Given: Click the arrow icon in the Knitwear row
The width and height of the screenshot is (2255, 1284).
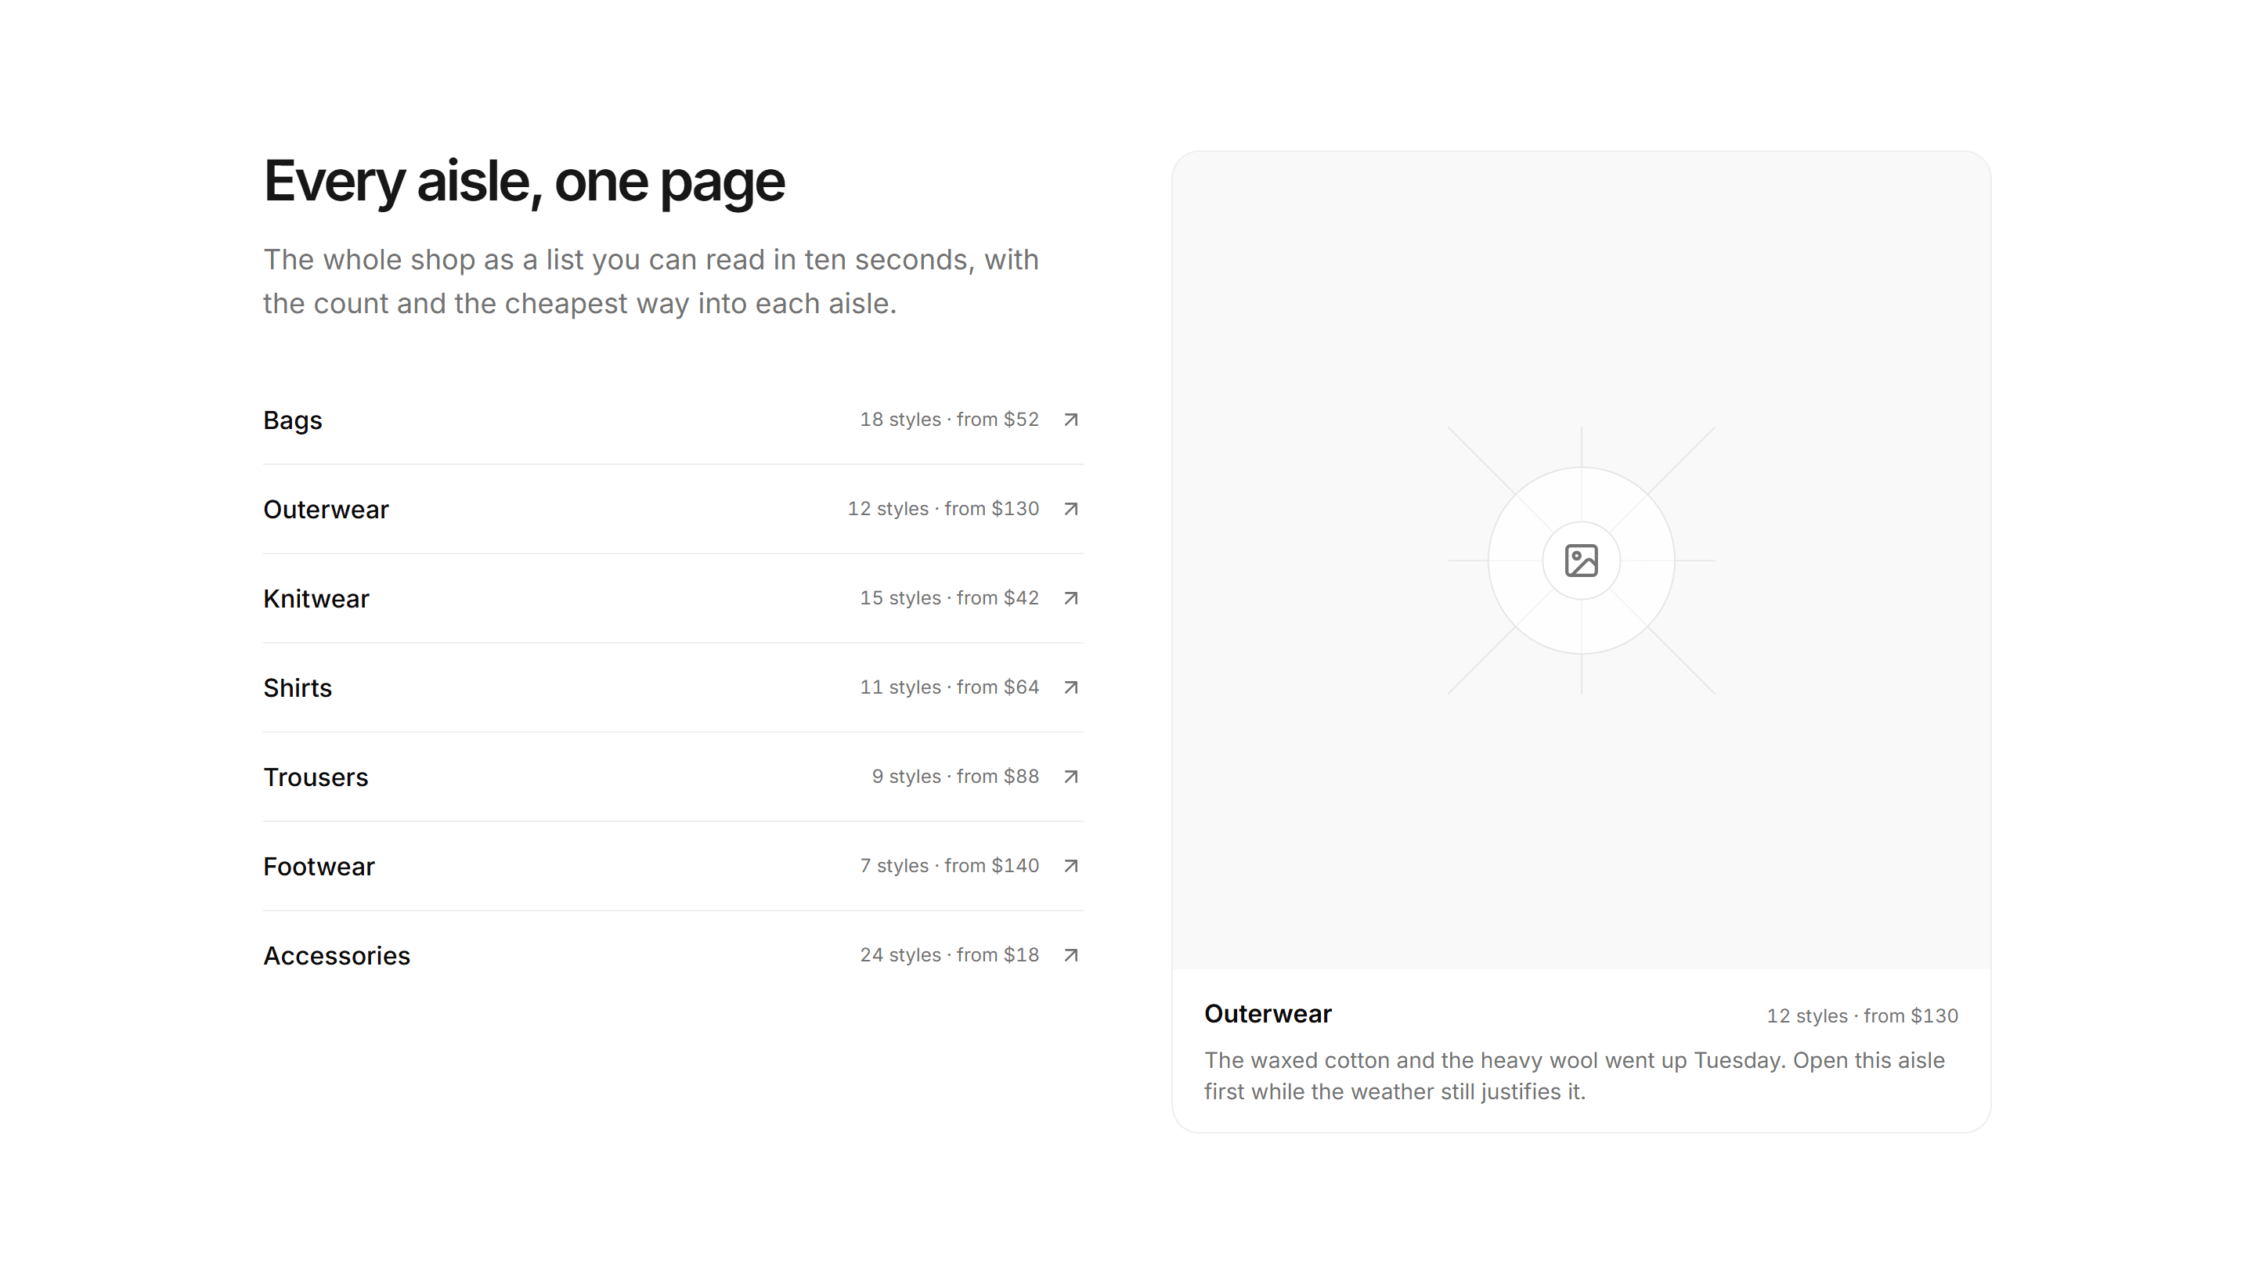Looking at the screenshot, I should [x=1070, y=598].
